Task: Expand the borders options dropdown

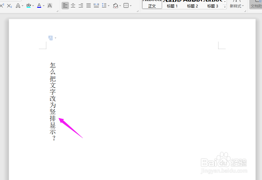Action: pos(130,5)
